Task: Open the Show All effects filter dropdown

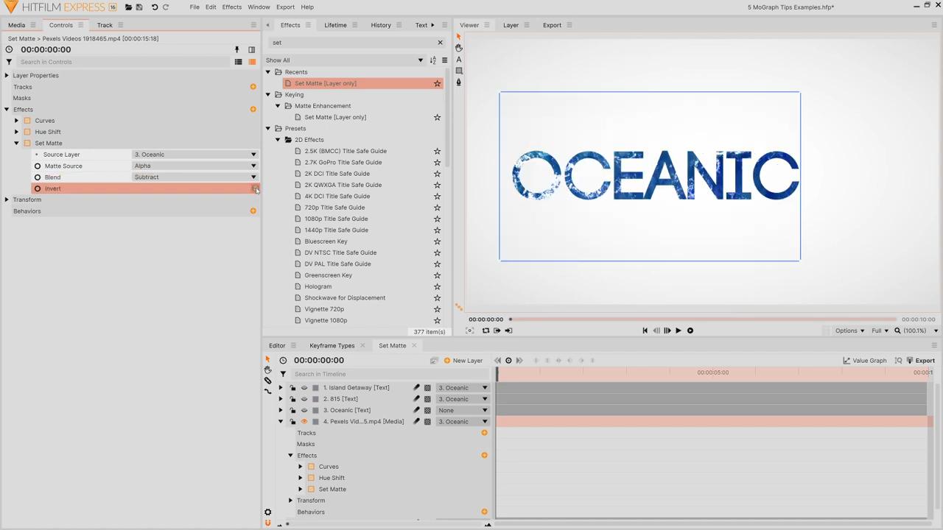Action: [x=345, y=60]
